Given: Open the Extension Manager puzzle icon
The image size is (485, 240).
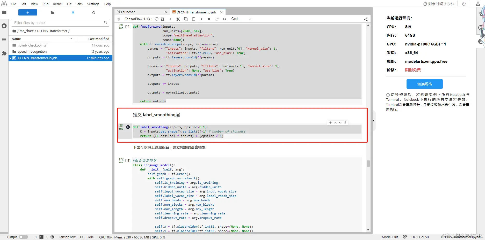Looking at the screenshot, I should pos(4,53).
